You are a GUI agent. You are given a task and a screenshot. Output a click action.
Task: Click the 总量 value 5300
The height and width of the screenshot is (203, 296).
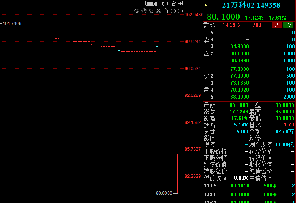pos(242,131)
